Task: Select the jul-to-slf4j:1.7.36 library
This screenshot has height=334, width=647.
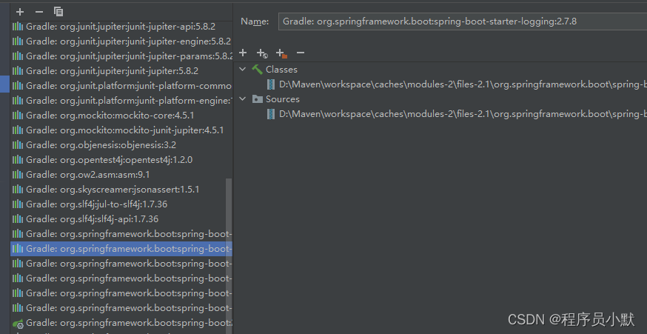Action: coord(121,204)
